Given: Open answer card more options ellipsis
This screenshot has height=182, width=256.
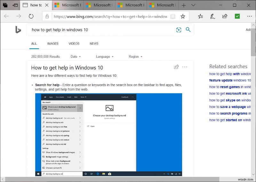Looking at the screenshot, I should (x=185, y=67).
